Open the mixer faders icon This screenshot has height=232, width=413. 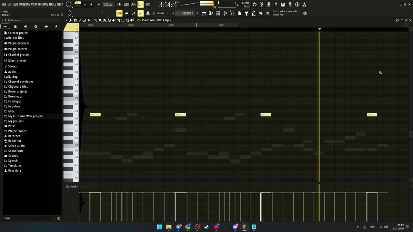tap(225, 13)
